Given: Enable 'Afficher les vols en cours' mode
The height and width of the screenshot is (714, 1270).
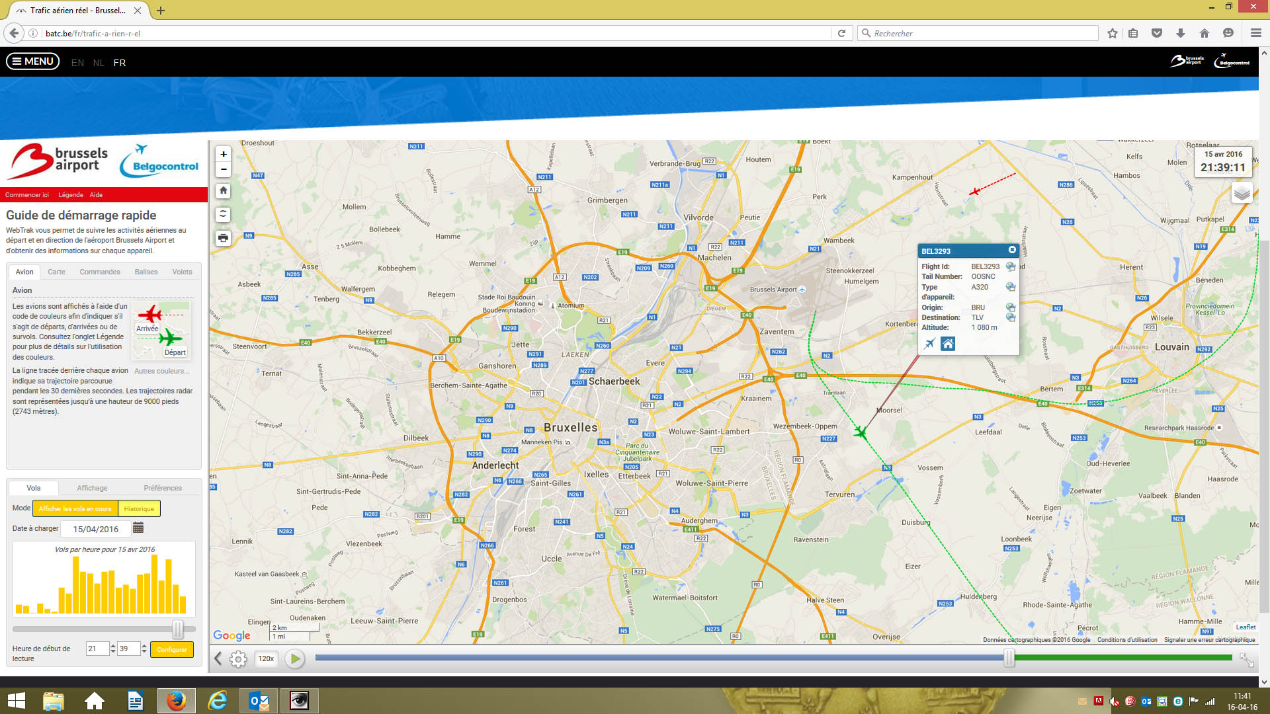Looking at the screenshot, I should pos(75,508).
